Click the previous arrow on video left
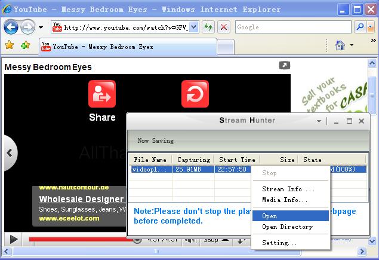This screenshot has height=260, width=379. 10,153
